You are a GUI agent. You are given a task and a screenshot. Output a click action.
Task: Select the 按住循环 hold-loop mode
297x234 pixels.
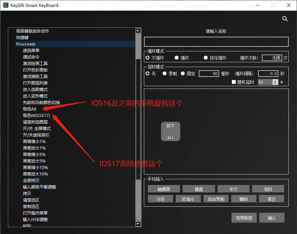pyautogui.click(x=205, y=57)
